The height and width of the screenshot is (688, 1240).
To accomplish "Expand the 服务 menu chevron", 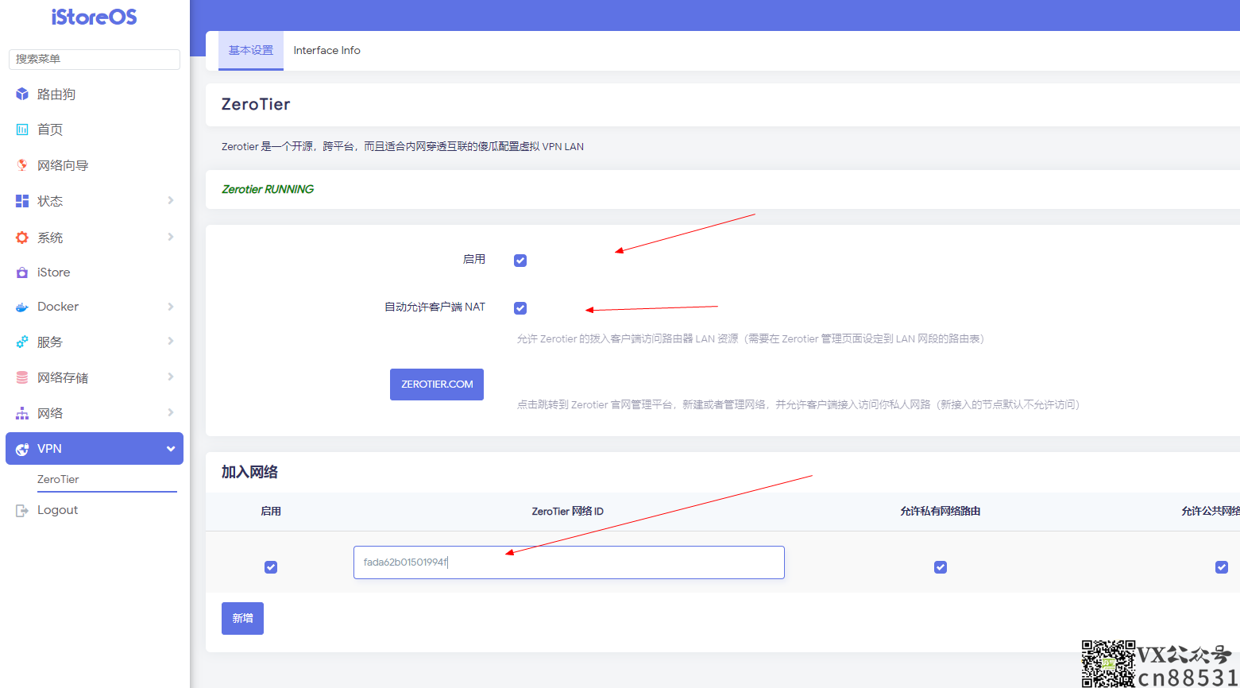I will click(x=171, y=341).
